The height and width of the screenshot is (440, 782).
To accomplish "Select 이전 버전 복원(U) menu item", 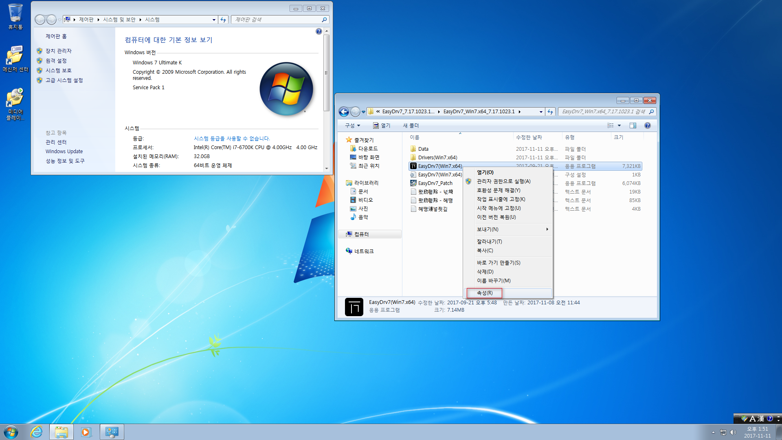I will [x=508, y=217].
